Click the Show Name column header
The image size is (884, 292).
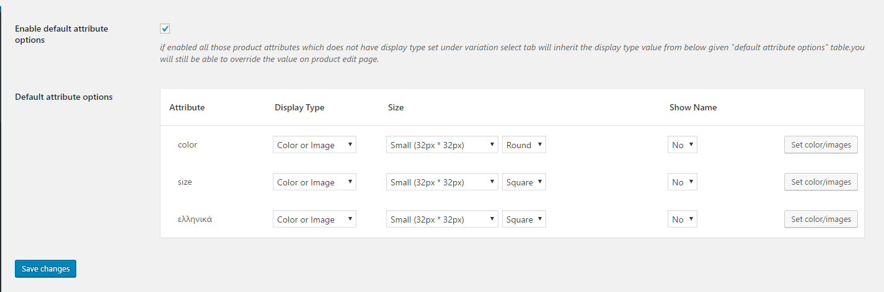click(692, 107)
